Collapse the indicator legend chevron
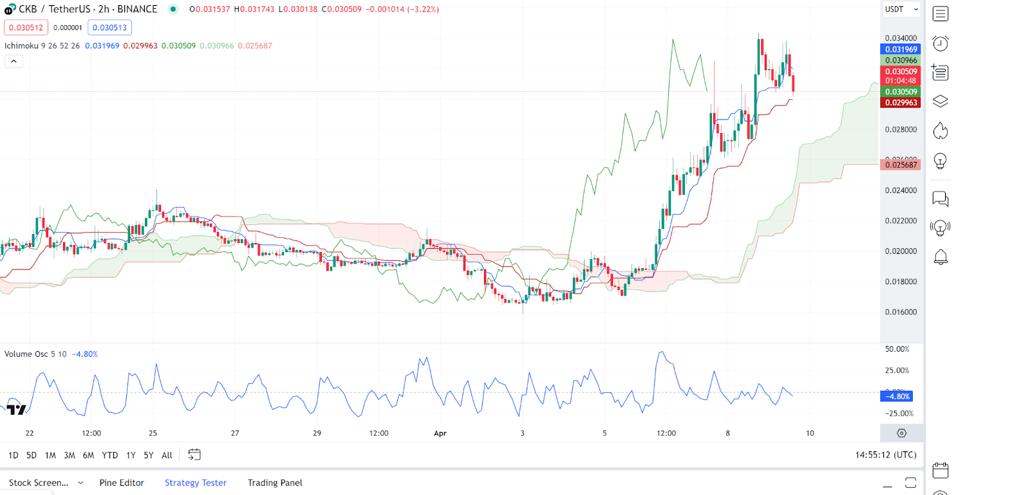The height and width of the screenshot is (495, 1030). 14,61
